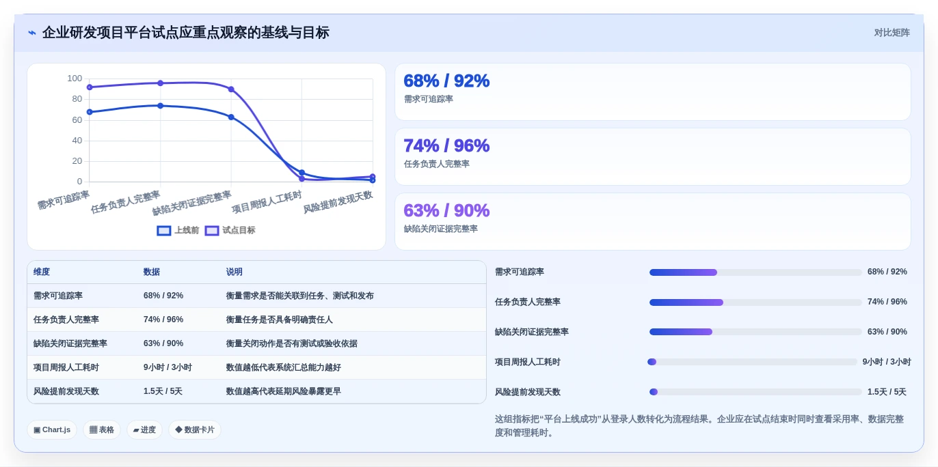Image resolution: width=938 pixels, height=467 pixels.
Task: Click chart x-axis label 项目周报人工耗时
Action: point(267,203)
